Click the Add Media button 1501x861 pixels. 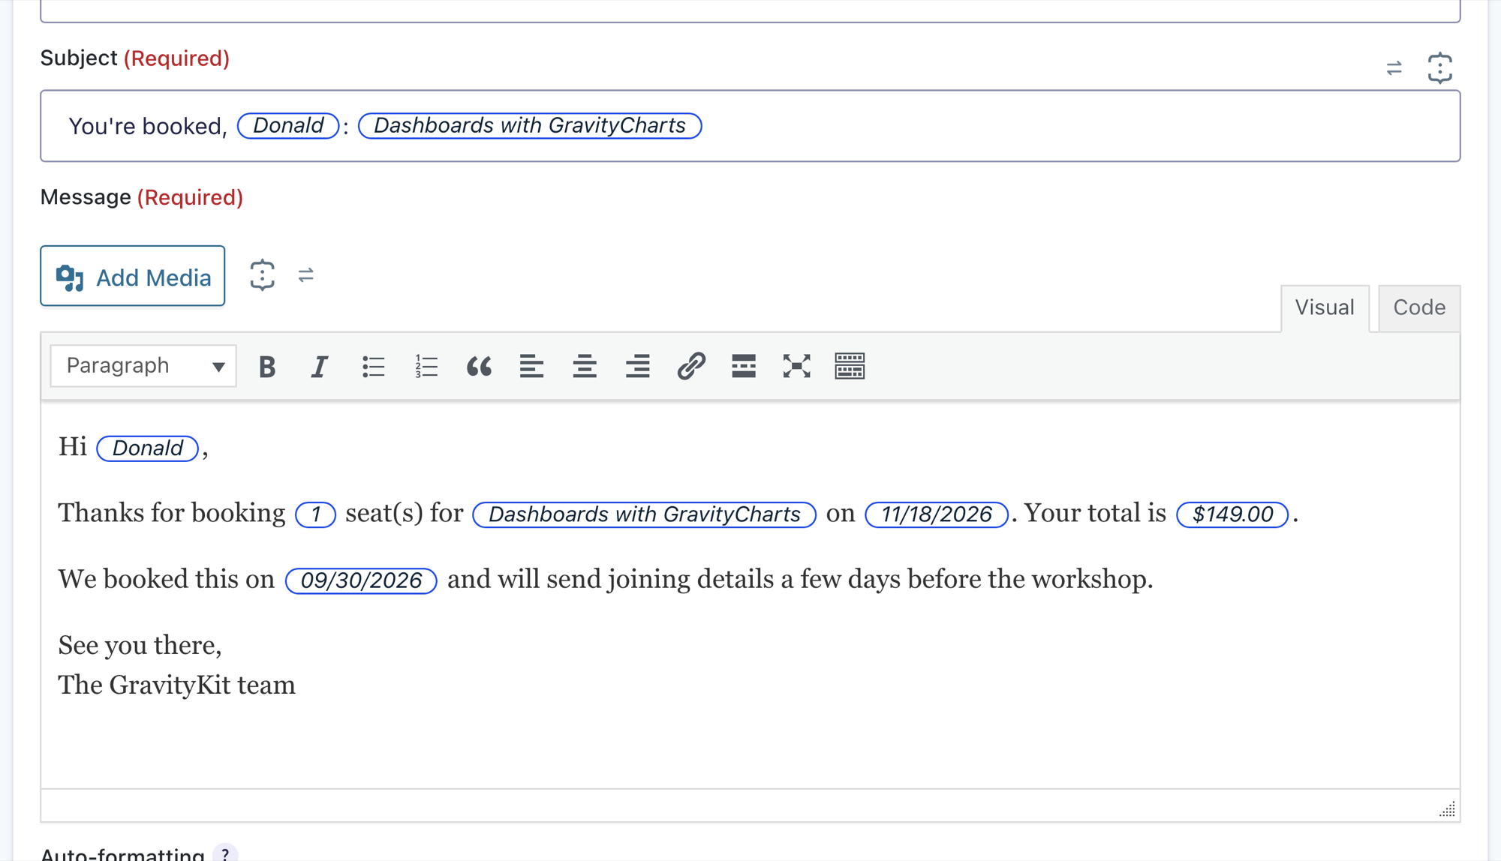tap(133, 276)
